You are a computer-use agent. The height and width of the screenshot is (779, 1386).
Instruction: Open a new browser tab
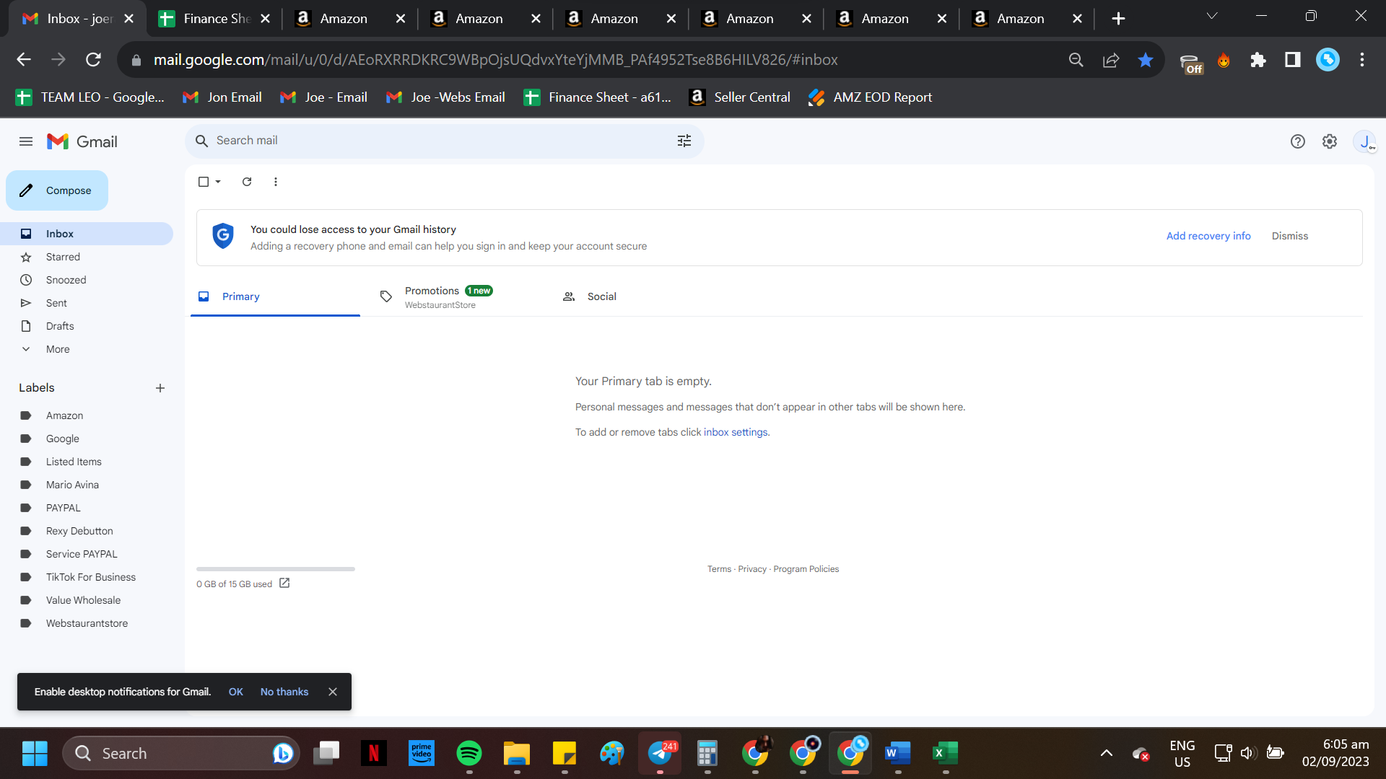coord(1118,19)
